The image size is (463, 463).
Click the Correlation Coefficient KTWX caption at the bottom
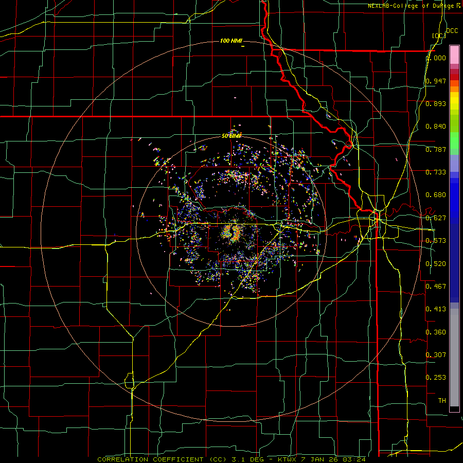(232, 459)
